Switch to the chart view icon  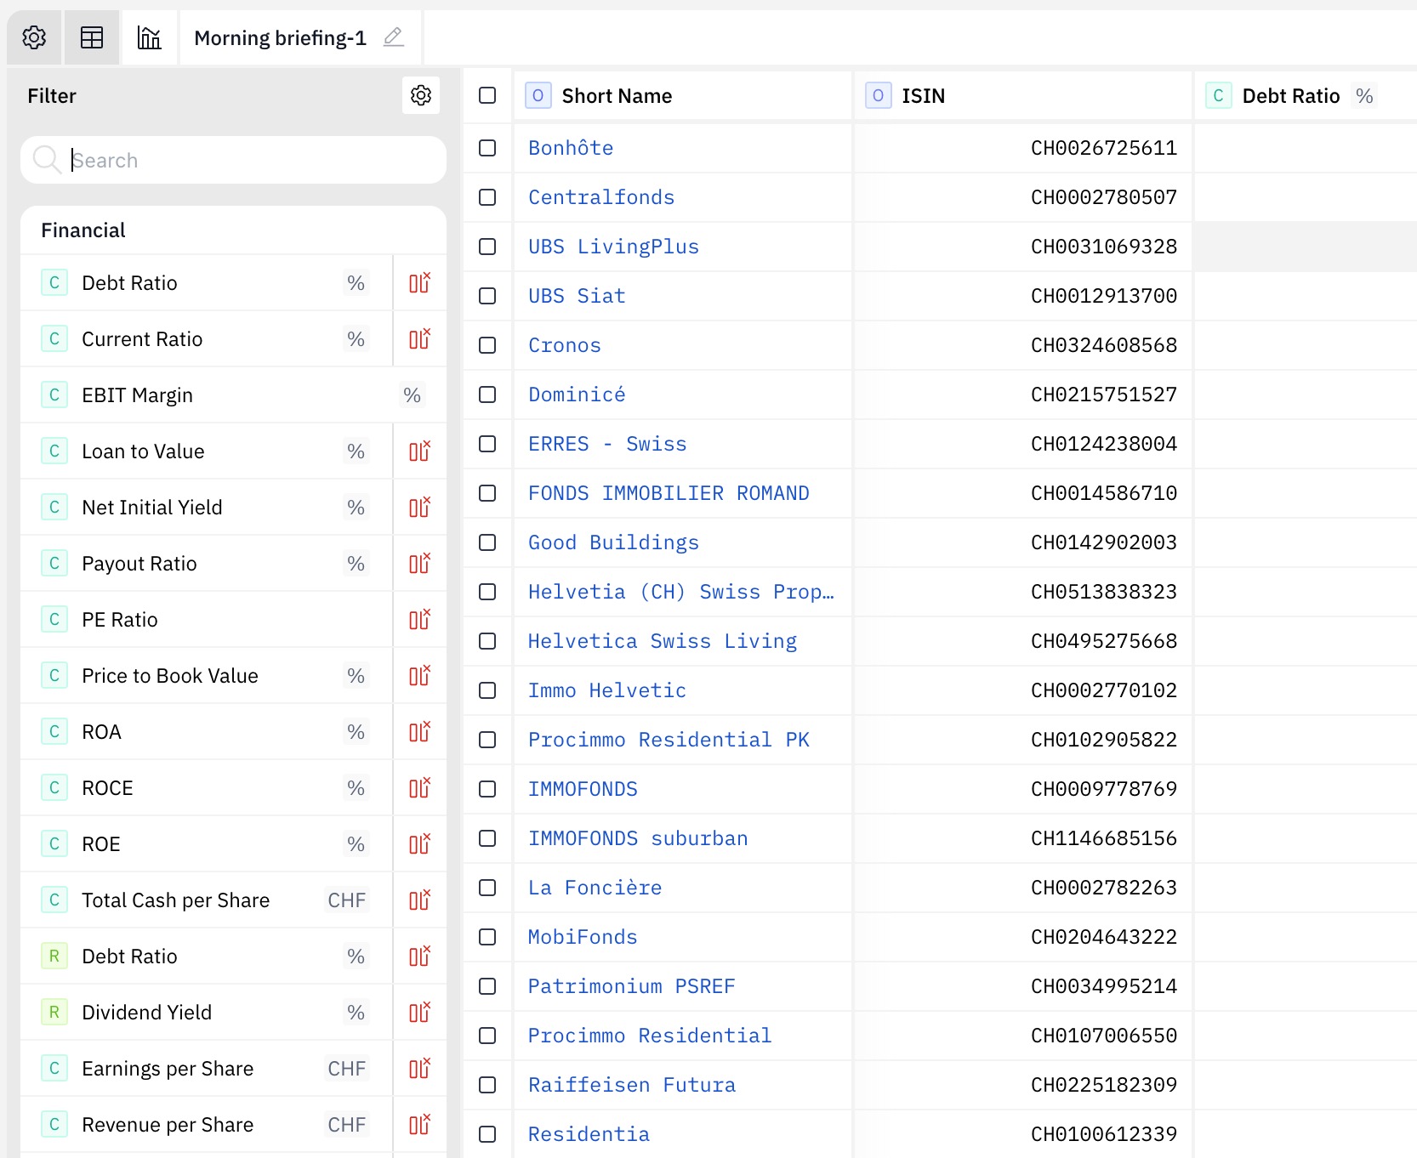pyautogui.click(x=150, y=37)
